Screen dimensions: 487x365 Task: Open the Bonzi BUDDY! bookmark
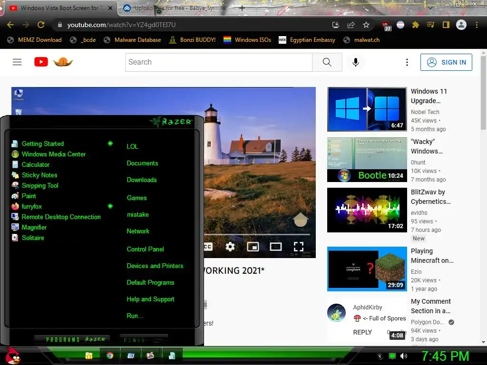(192, 40)
